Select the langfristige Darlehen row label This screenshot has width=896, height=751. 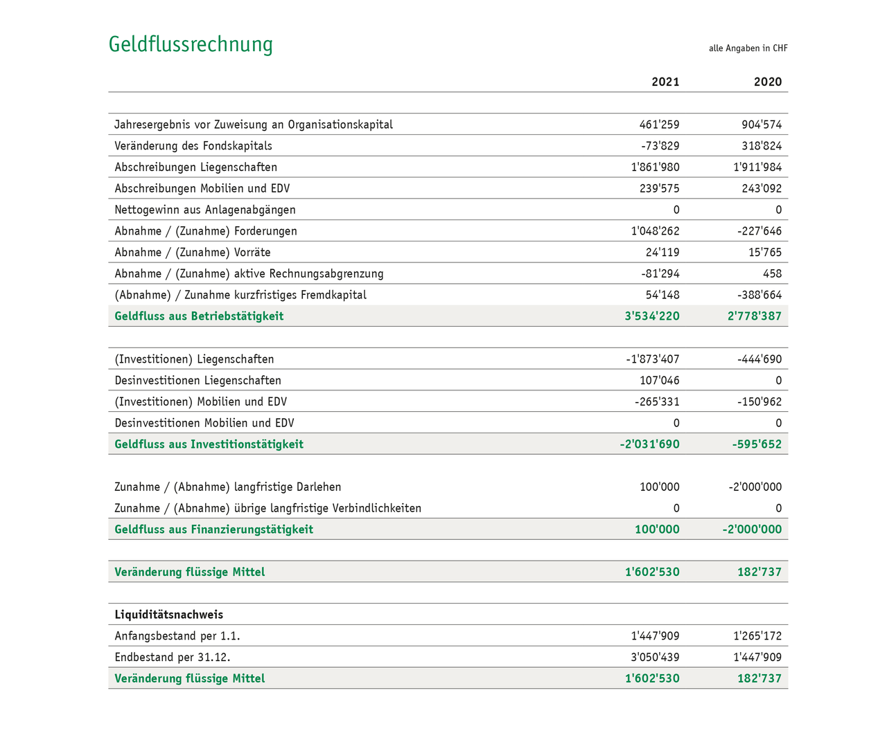[227, 487]
